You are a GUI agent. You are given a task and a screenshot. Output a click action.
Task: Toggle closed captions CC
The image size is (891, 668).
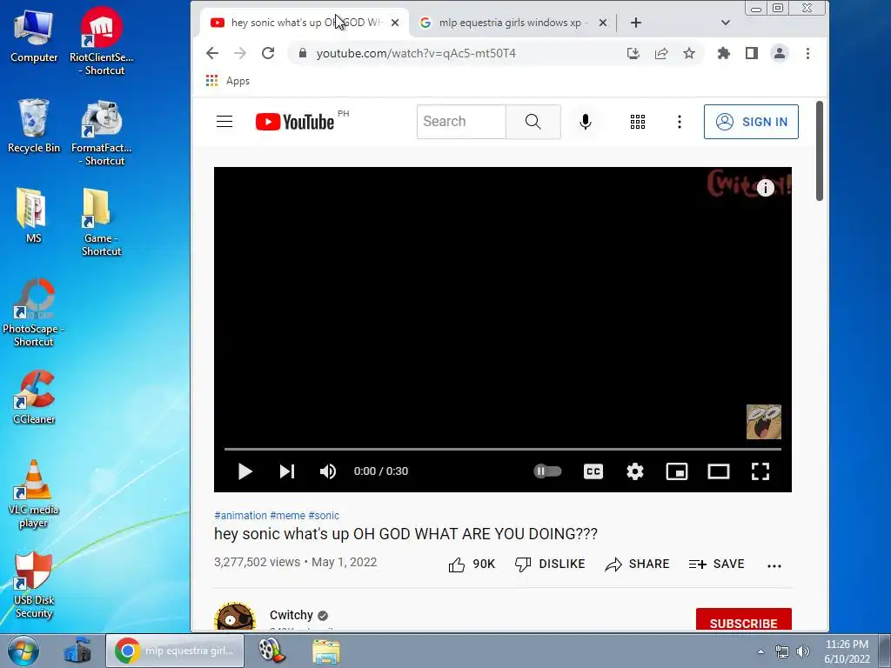point(593,471)
